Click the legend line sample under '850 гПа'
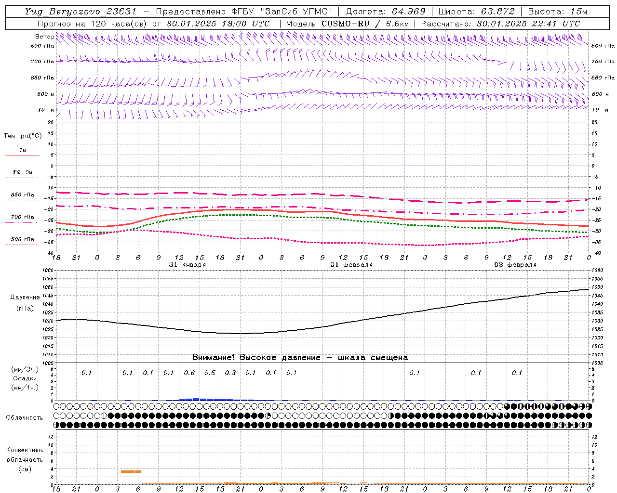This screenshot has height=493, width=617. (x=22, y=200)
